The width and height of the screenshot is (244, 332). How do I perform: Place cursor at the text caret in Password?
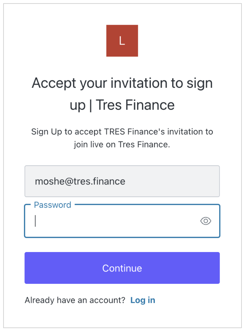pyautogui.click(x=35, y=221)
